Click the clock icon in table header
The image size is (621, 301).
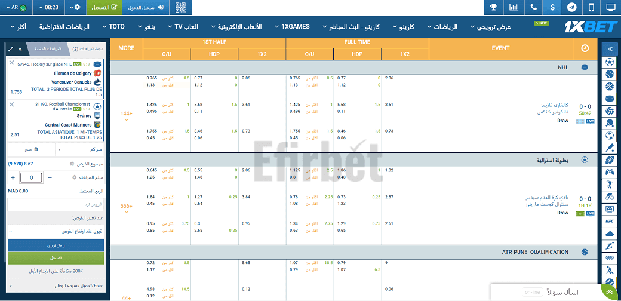(x=585, y=48)
